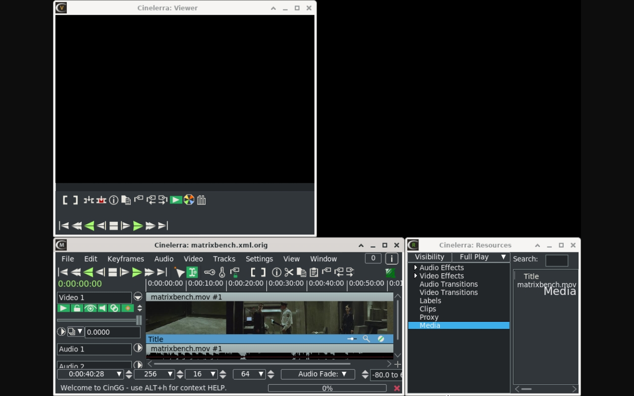634x396 pixels.
Task: Toggle Video 1 track play button
Action: (63, 308)
